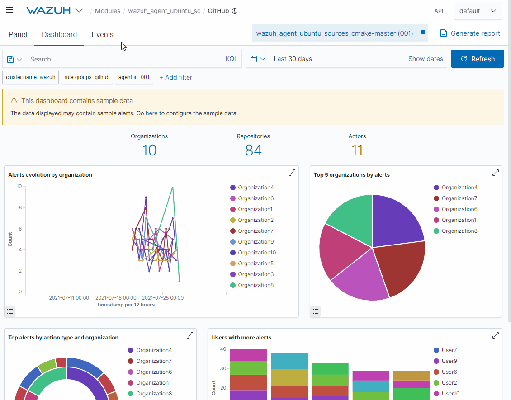Toggle the KQL query language switcher

232,59
